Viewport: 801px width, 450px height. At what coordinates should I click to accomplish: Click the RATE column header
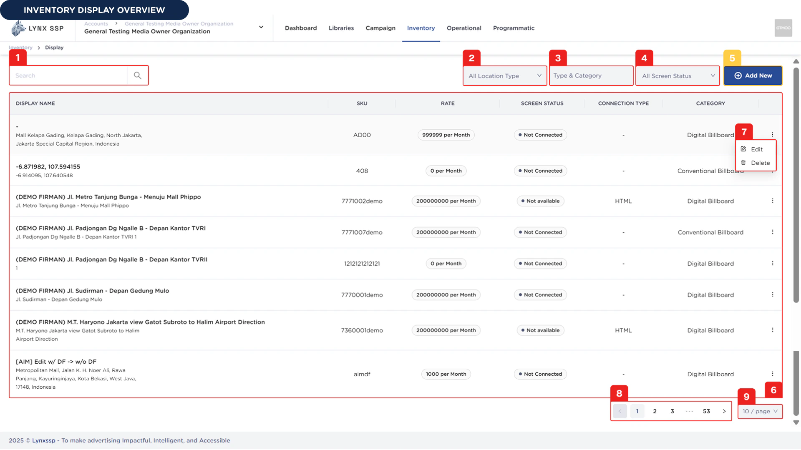point(448,103)
